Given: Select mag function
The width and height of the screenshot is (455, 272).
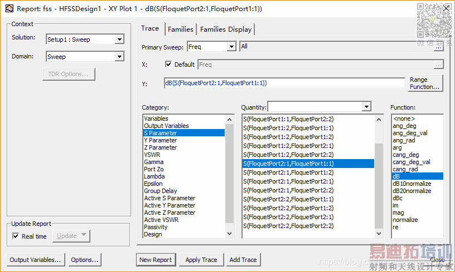Looking at the screenshot, I should (x=398, y=212).
